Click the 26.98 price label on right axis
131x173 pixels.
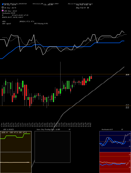pyautogui.click(x=128, y=75)
